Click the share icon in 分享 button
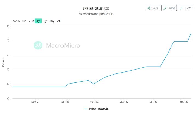This screenshot has width=196, height=113. pyautogui.click(x=149, y=8)
